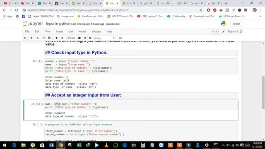Open the command palette keyboard icon

click(x=120, y=38)
